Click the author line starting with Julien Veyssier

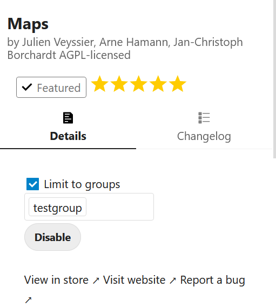125,48
